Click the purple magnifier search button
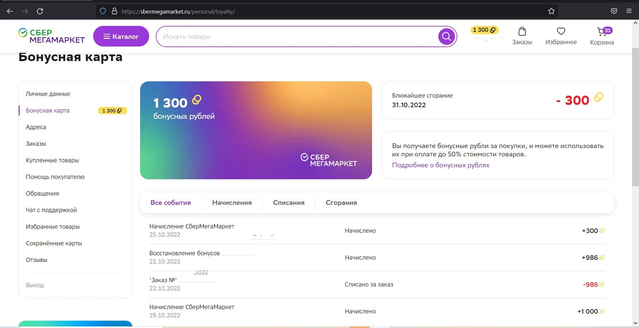Viewport: 639px width, 328px height. tap(447, 37)
